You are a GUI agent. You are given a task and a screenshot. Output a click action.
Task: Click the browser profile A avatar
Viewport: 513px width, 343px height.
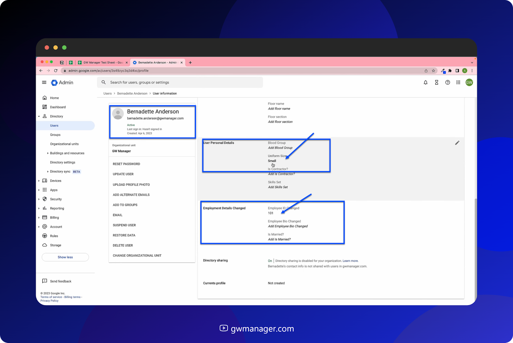[x=465, y=71]
